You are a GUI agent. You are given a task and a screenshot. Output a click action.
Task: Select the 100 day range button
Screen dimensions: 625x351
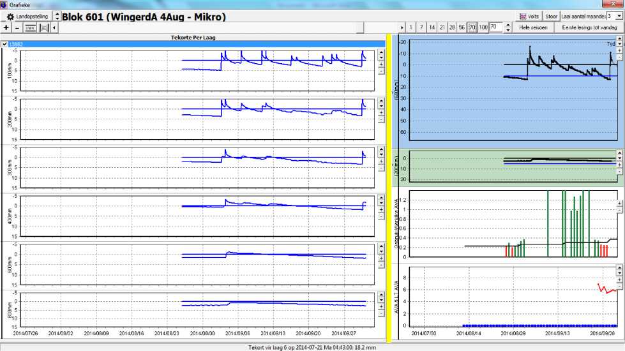click(483, 27)
